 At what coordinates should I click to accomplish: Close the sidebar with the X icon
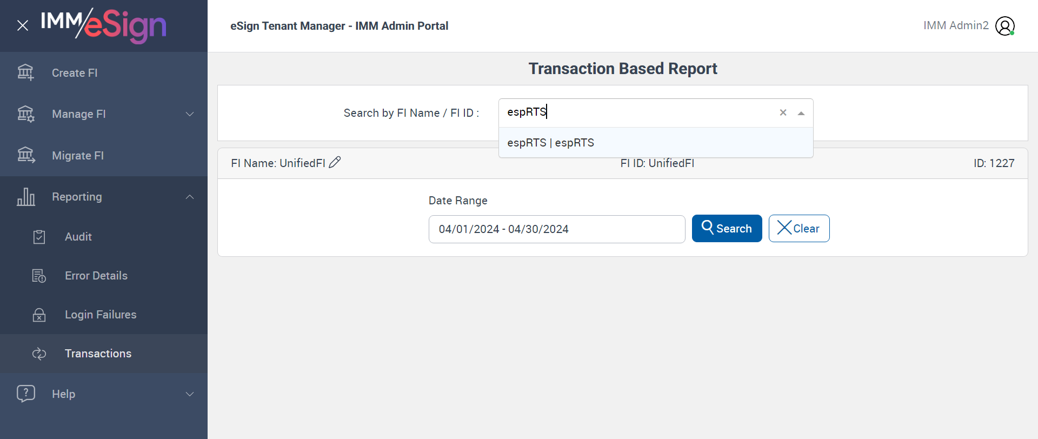23,25
